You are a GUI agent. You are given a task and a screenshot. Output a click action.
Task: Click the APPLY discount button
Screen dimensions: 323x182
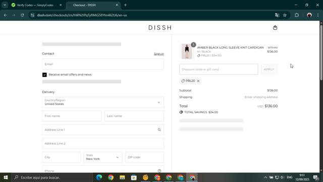tap(269, 69)
